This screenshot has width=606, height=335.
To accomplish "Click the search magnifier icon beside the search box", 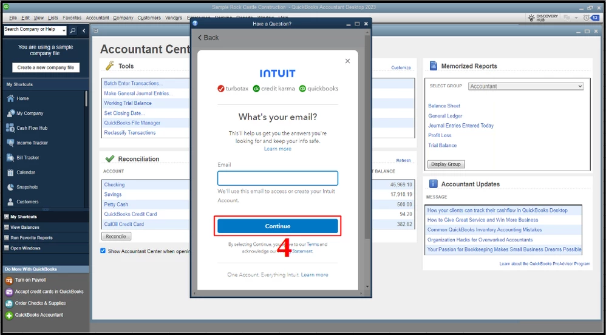I will click(73, 31).
